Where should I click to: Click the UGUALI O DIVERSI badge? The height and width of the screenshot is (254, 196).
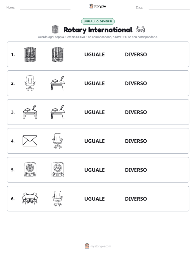(98, 21)
